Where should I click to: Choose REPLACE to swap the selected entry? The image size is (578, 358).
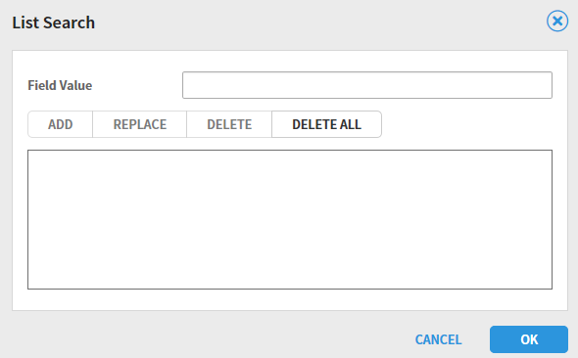point(140,124)
